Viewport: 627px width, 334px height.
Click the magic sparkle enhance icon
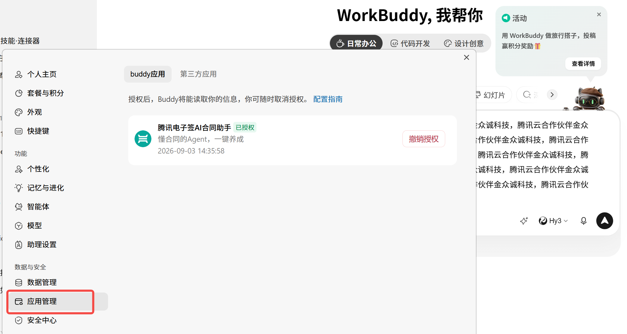(x=524, y=221)
